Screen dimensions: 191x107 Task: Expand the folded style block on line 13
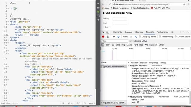pyautogui.click(x=8, y=35)
